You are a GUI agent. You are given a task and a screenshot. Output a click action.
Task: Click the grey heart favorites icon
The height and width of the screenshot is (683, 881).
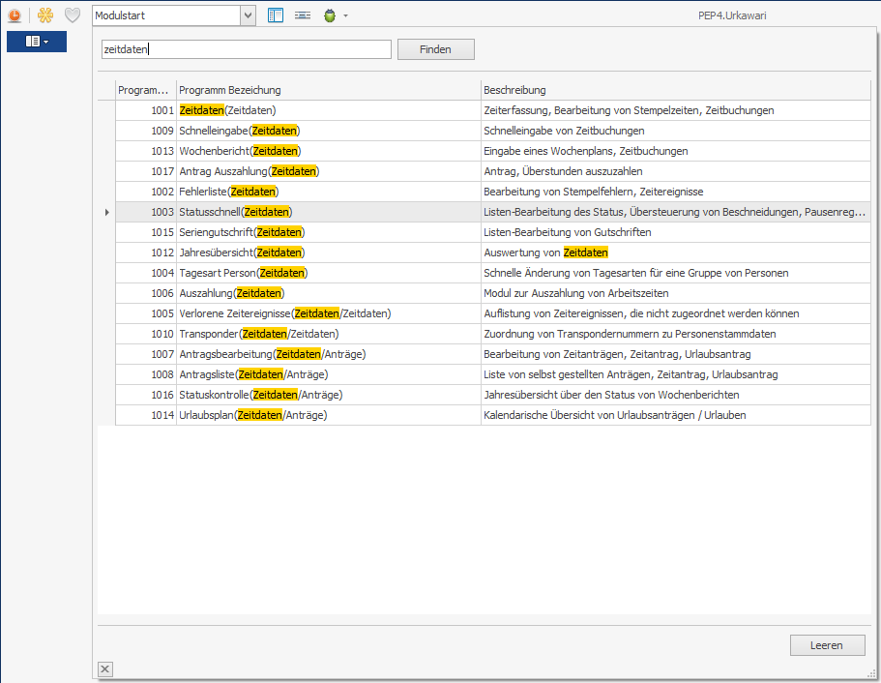[x=73, y=15]
